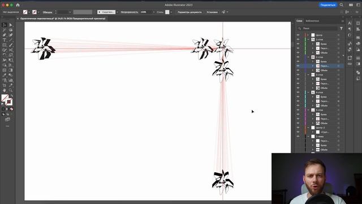Hide the Центр layer
The image size is (362, 204).
tap(298, 35)
